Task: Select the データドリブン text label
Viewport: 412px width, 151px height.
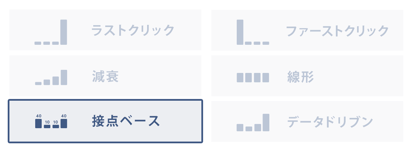Action: [x=330, y=122]
